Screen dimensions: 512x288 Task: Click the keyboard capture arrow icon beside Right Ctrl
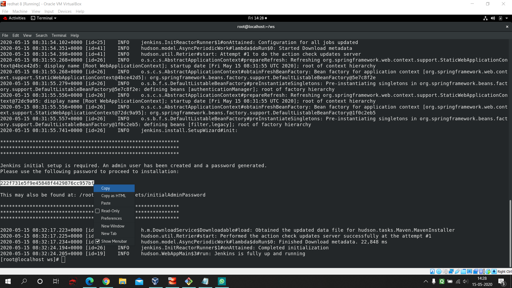tap(494, 271)
